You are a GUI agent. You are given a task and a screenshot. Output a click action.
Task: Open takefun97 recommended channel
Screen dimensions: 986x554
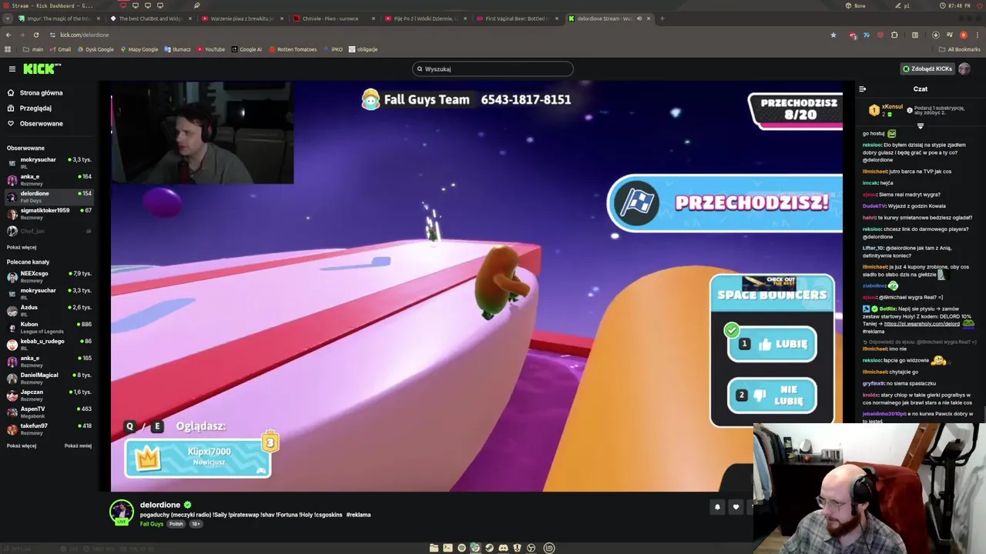(49, 429)
